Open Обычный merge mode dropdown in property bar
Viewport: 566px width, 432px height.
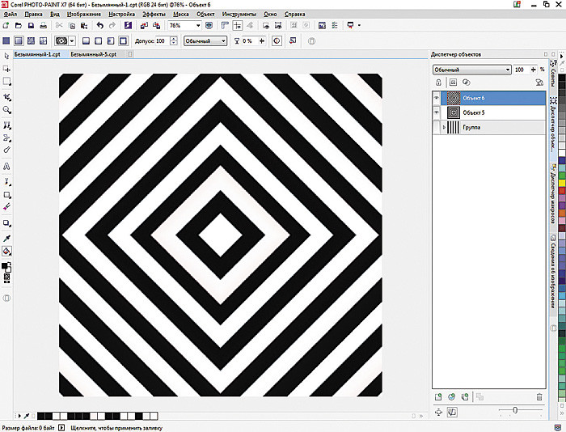pos(205,40)
